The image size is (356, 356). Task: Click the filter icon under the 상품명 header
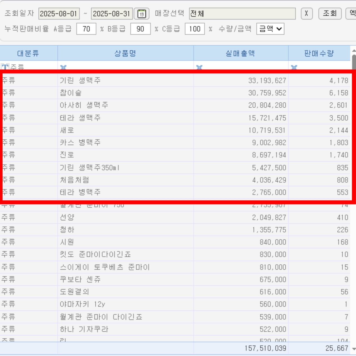point(63,67)
